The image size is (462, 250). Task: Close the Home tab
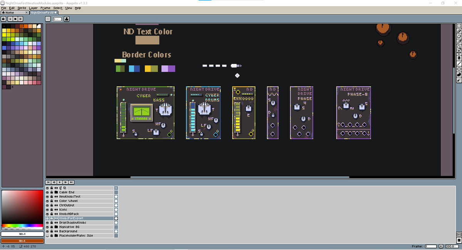(x=27, y=13)
